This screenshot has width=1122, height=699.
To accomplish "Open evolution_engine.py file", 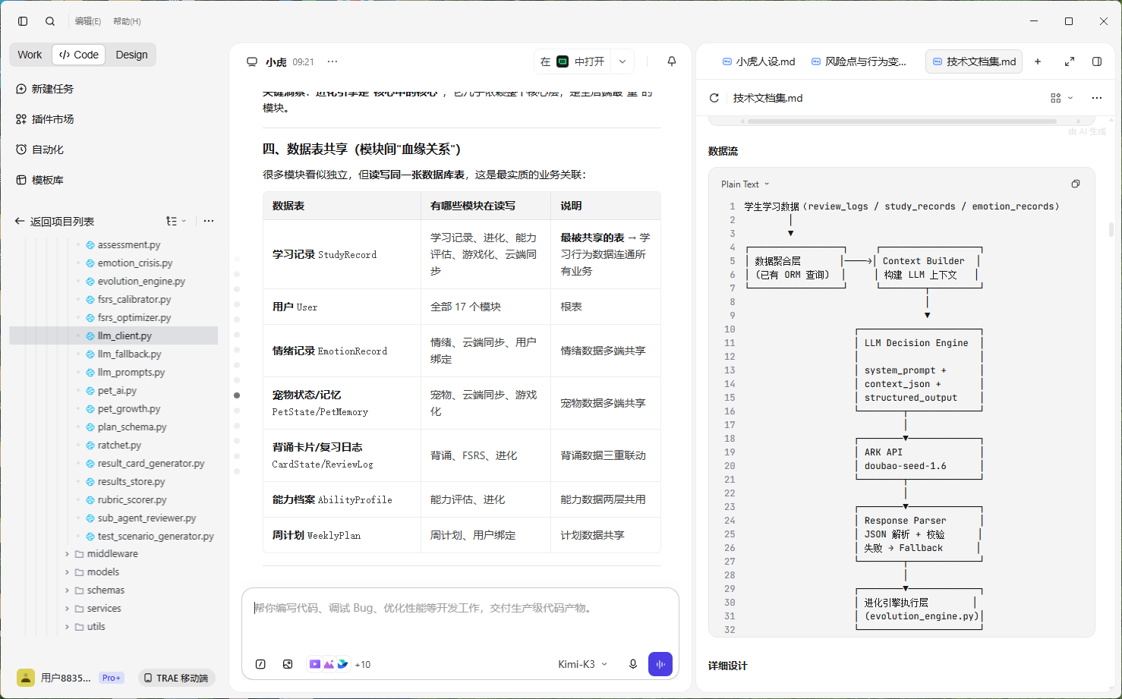I will pyautogui.click(x=135, y=281).
